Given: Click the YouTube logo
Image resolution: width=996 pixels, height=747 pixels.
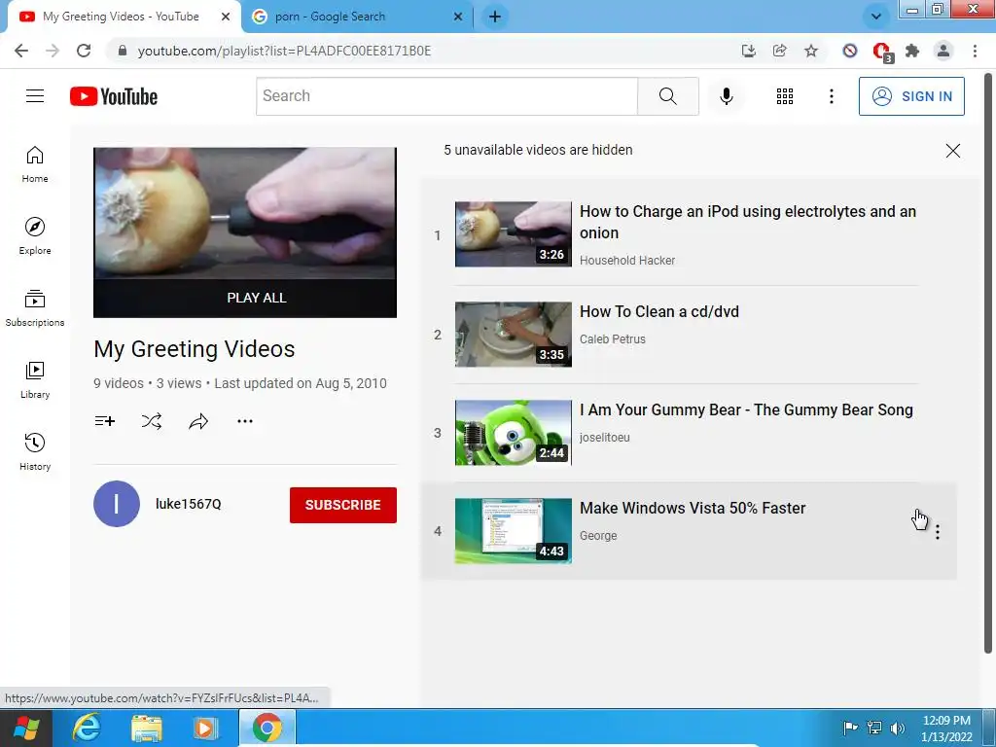Looking at the screenshot, I should 114,96.
